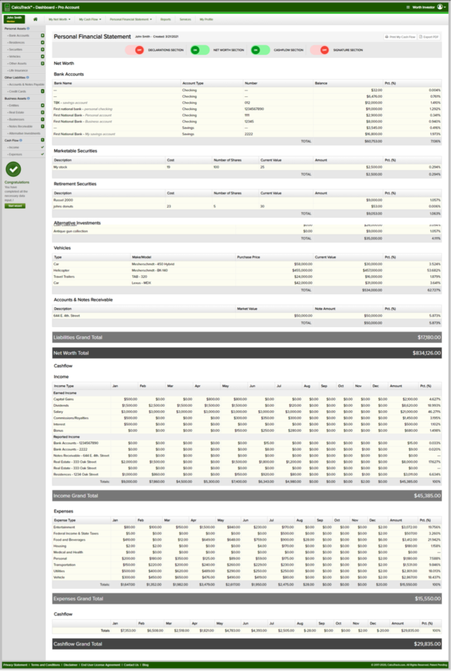The image size is (451, 671).
Task: Open the Services menu item
Action: pyautogui.click(x=185, y=19)
